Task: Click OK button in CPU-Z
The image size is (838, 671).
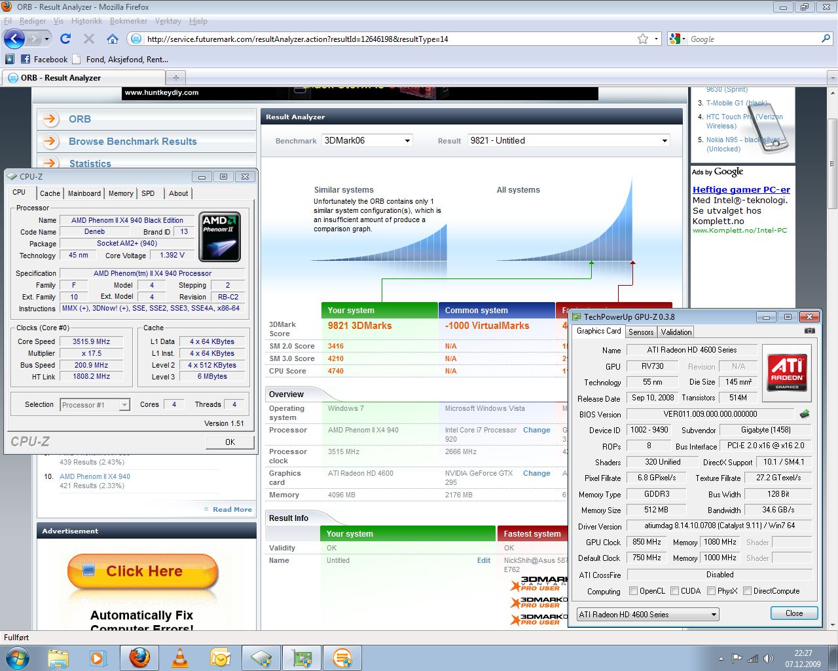Action: pos(230,442)
